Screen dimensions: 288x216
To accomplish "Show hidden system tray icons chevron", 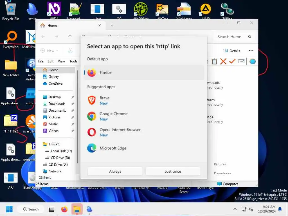I will pos(235,209).
